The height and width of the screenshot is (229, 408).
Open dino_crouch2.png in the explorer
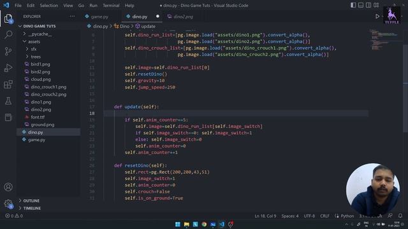(48, 94)
